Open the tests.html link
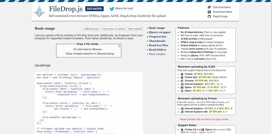 [211, 59]
